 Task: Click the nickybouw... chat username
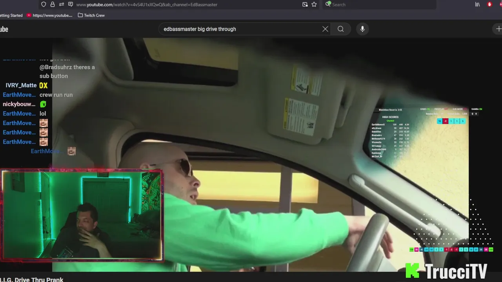pyautogui.click(x=19, y=104)
